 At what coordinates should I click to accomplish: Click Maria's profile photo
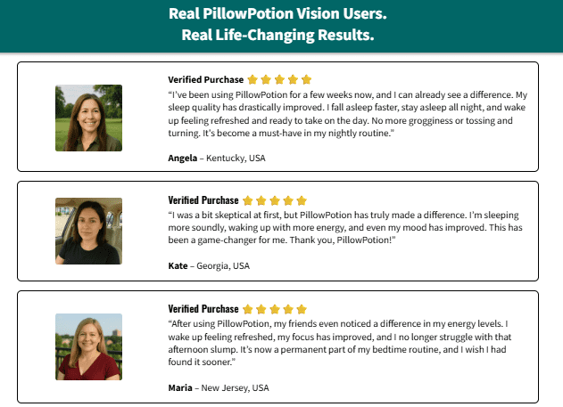(88, 346)
